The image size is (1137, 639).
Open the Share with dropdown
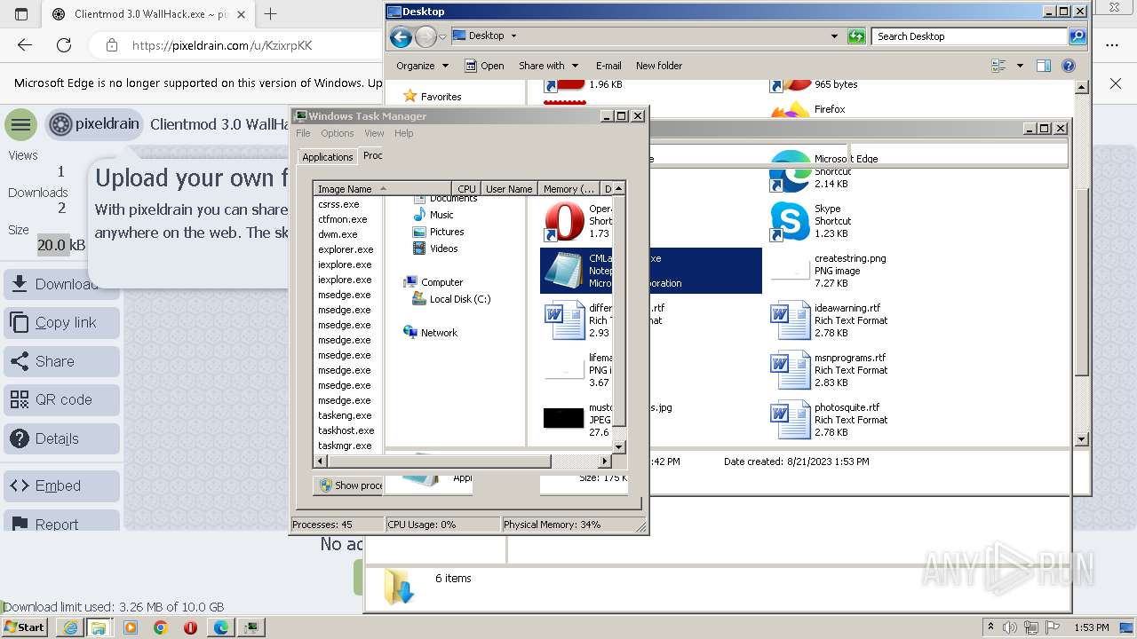[548, 66]
